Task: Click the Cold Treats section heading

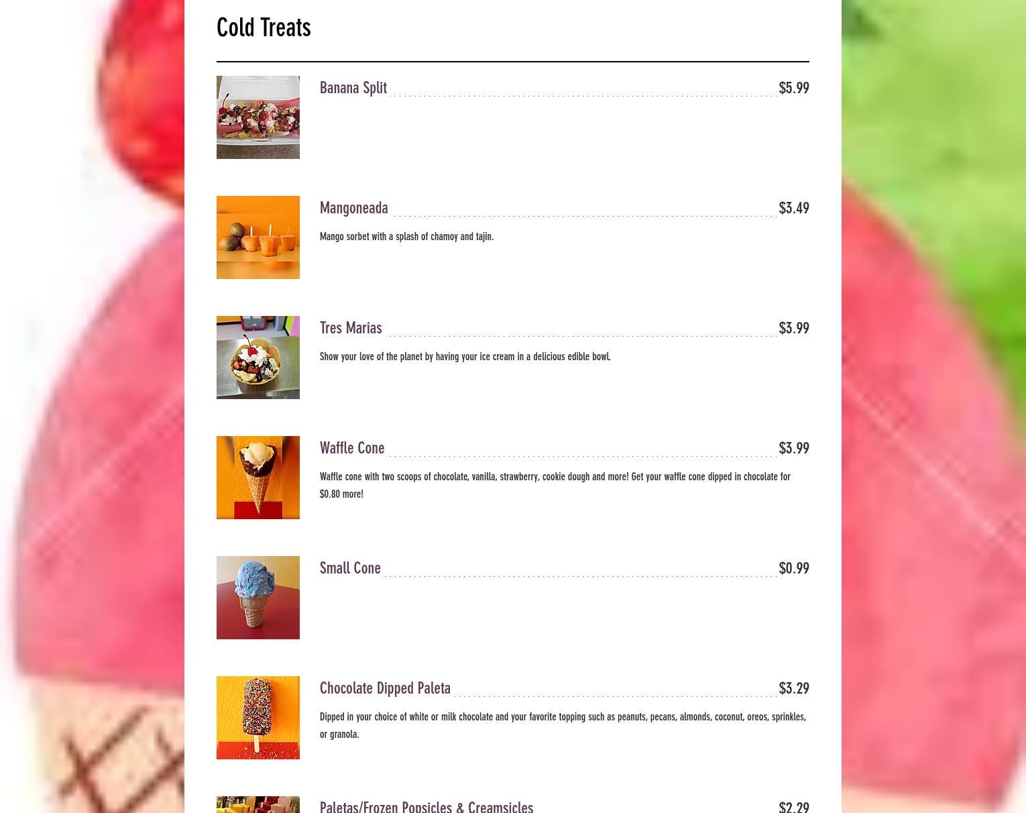Action: (x=264, y=28)
